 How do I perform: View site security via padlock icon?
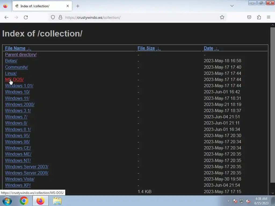coord(60,17)
